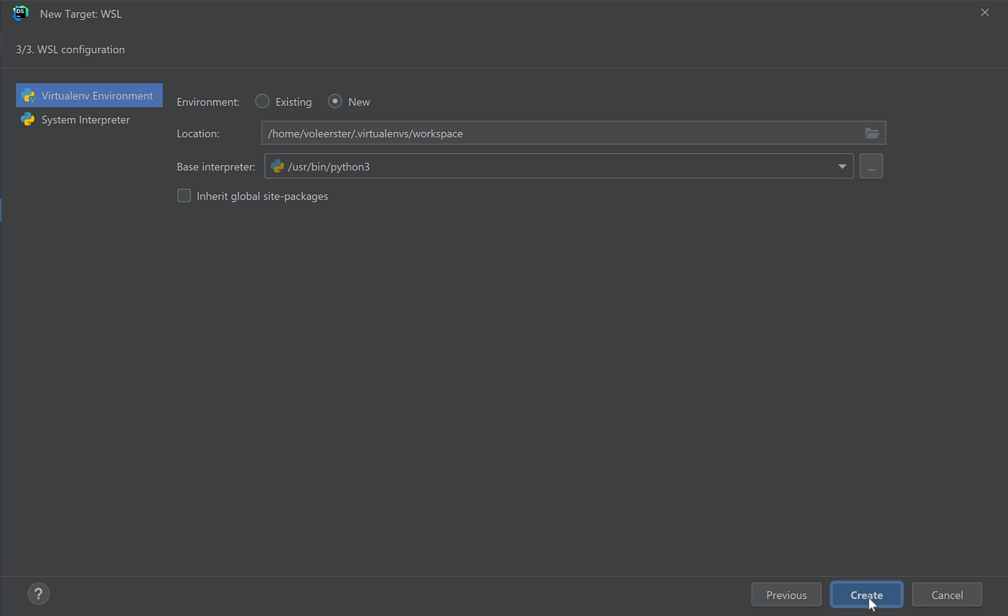Viewport: 1008px width, 616px height.
Task: Click the Python icon in Base interpreter field
Action: tap(278, 167)
